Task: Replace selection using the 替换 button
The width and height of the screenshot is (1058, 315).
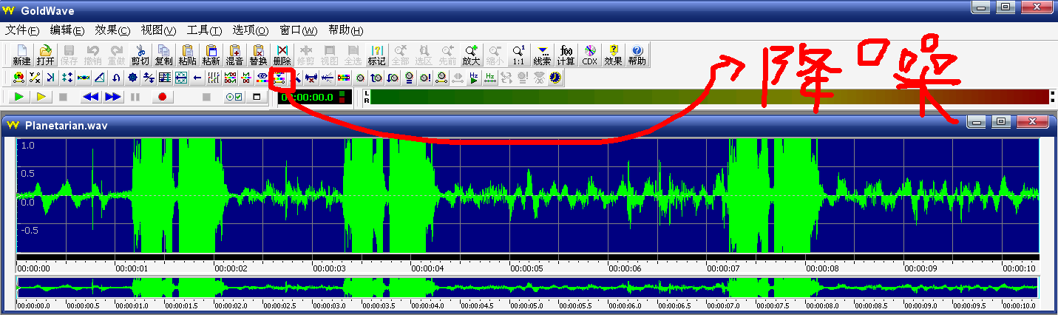Action: [259, 55]
